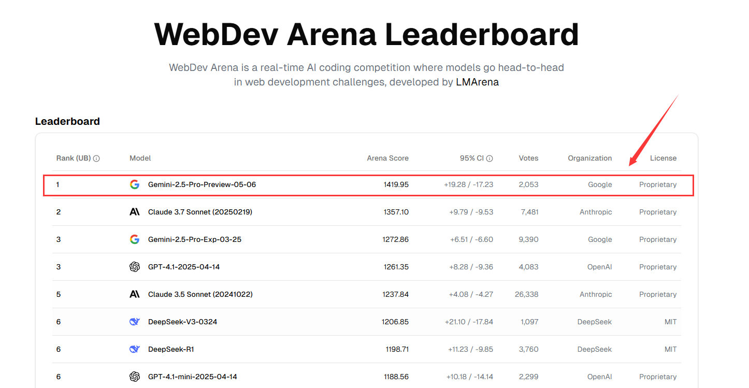Click the votes count 4,083
The width and height of the screenshot is (749, 388).
pos(529,267)
